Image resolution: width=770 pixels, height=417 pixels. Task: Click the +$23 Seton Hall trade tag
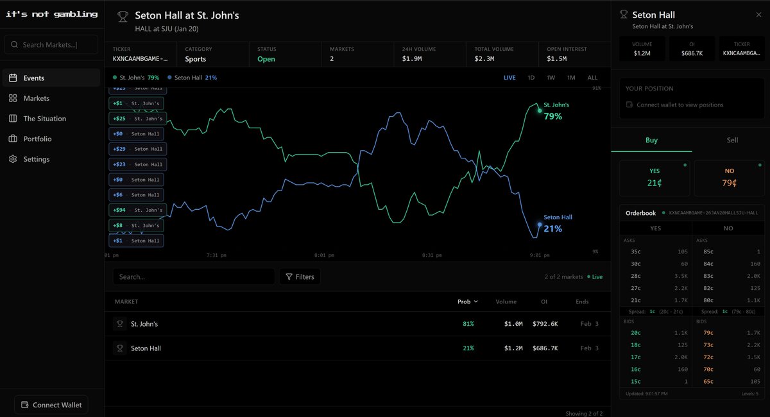coord(137,164)
